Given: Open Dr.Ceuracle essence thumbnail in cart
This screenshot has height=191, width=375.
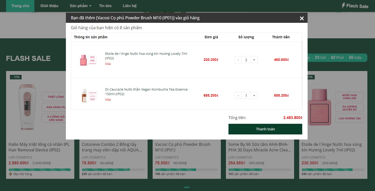Looking at the screenshot, I should click(x=88, y=96).
